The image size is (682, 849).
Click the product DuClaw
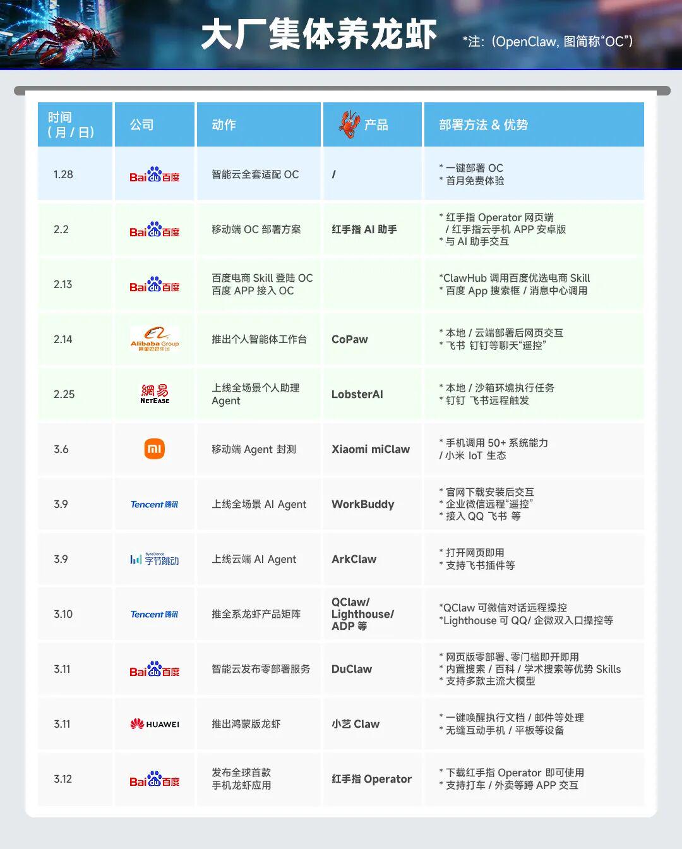click(x=352, y=669)
